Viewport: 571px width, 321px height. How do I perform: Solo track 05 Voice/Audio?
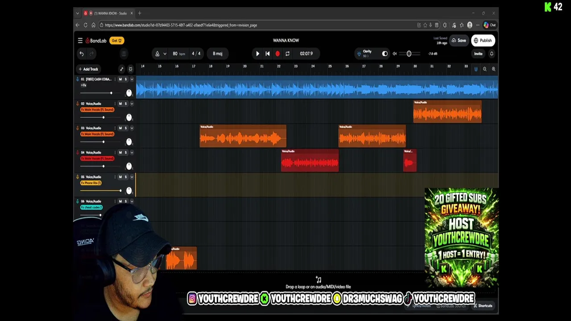pos(125,177)
